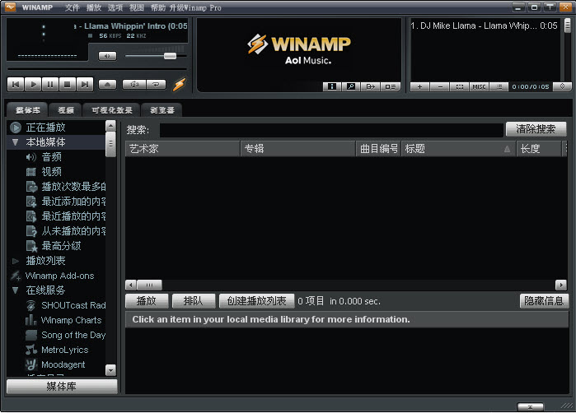Open video info button
576x413 pixels.
tap(332, 86)
